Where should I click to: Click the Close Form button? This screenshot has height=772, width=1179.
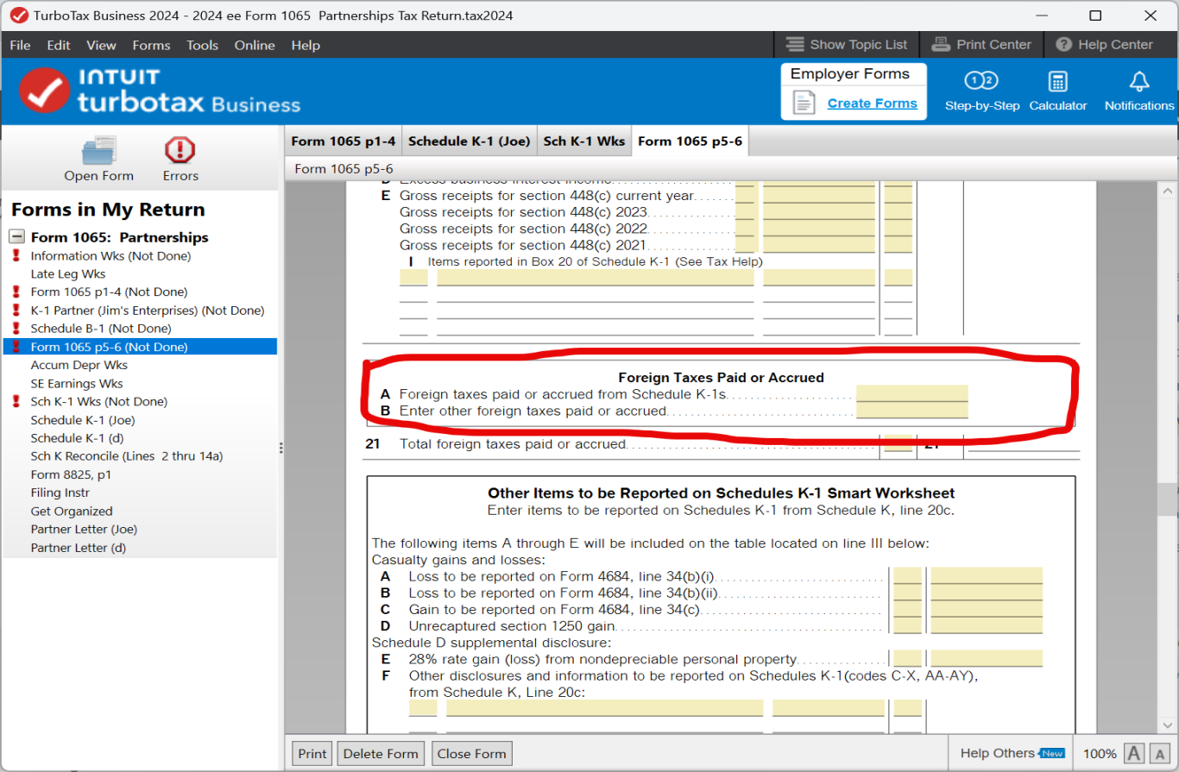tap(472, 753)
